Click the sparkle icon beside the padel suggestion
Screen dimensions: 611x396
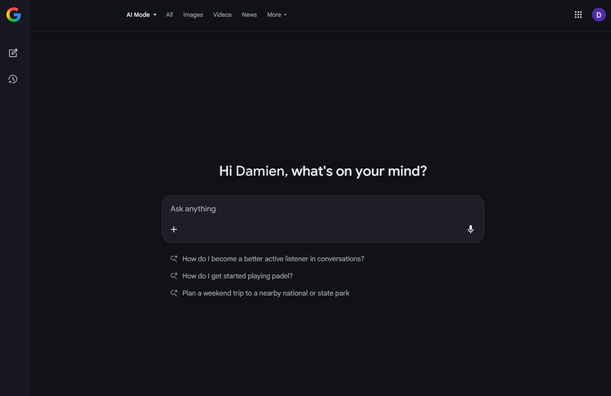174,276
